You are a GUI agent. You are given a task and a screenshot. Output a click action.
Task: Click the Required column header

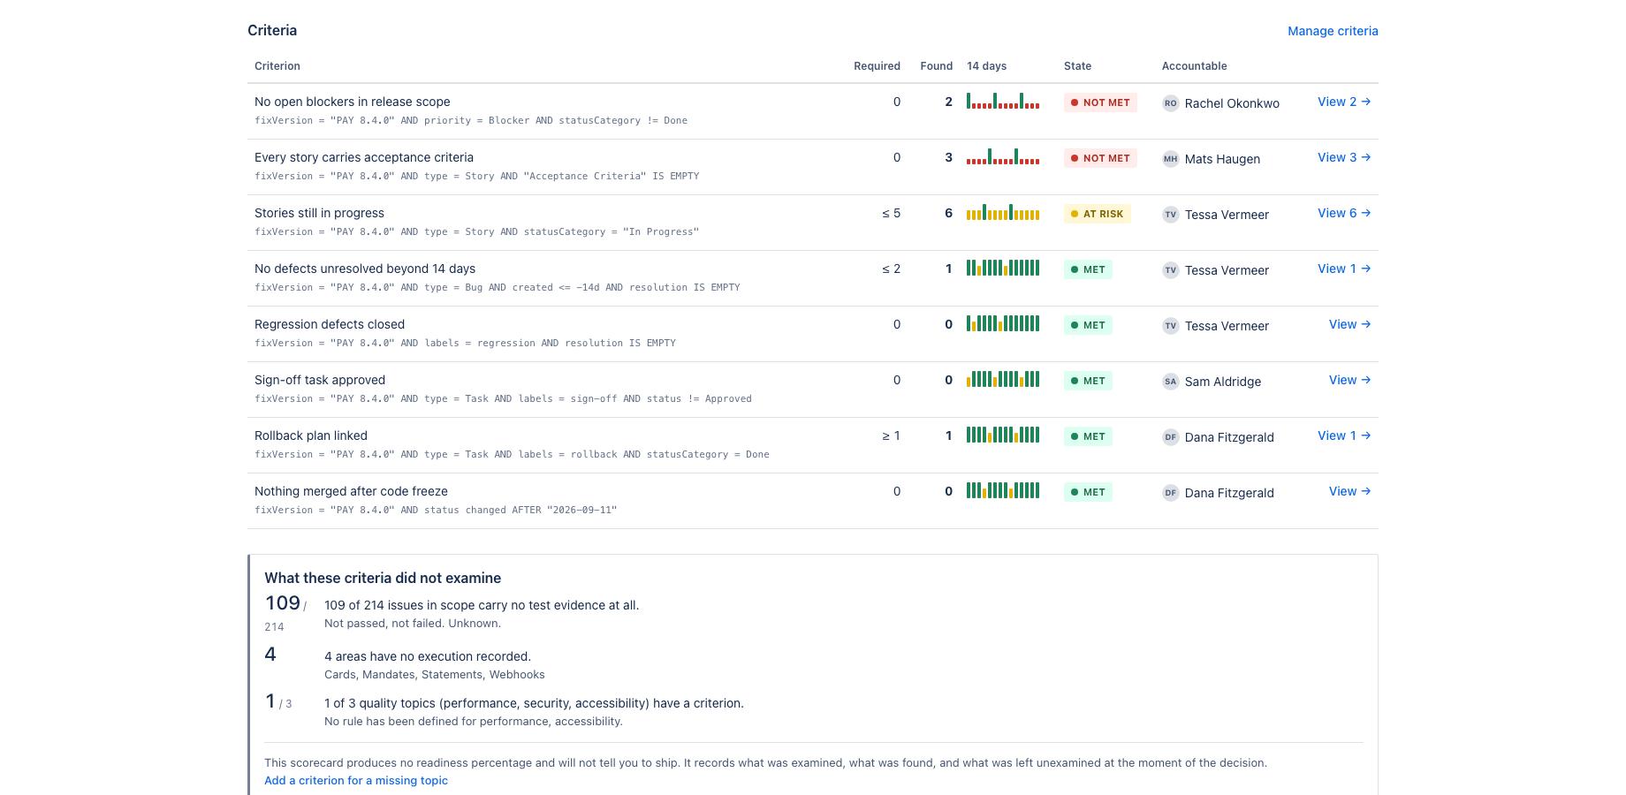pyautogui.click(x=877, y=66)
